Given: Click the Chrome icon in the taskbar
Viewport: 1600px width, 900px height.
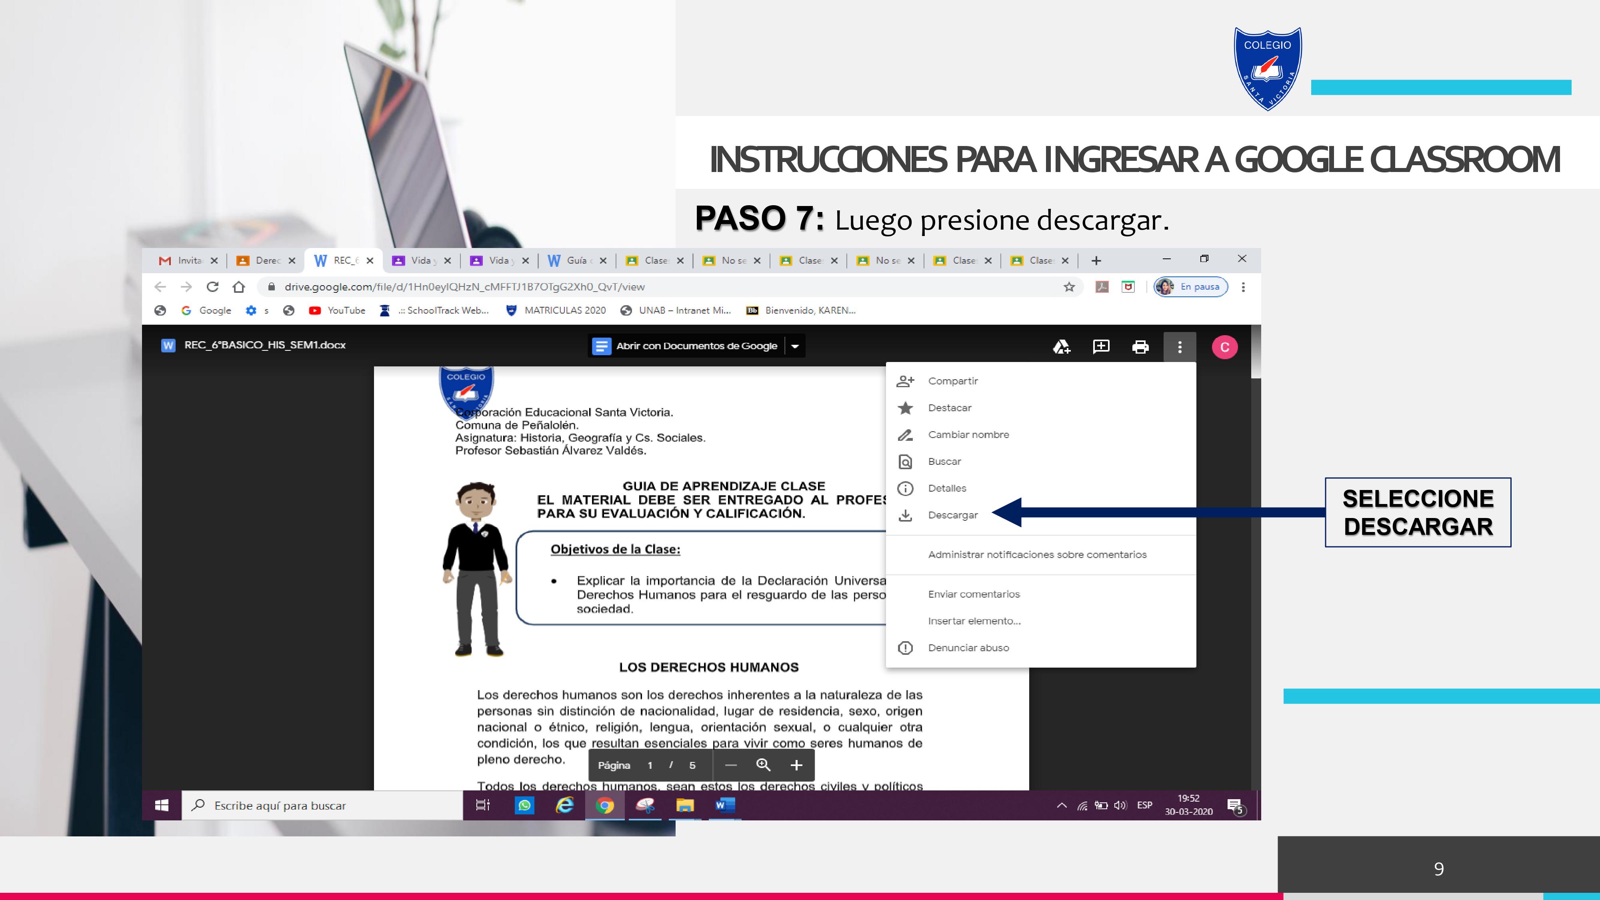Looking at the screenshot, I should [x=604, y=805].
